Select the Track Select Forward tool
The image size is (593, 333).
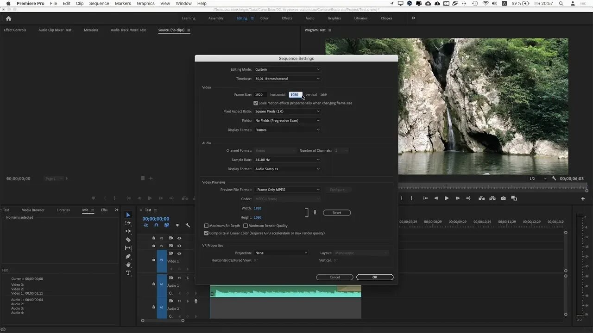(x=128, y=222)
